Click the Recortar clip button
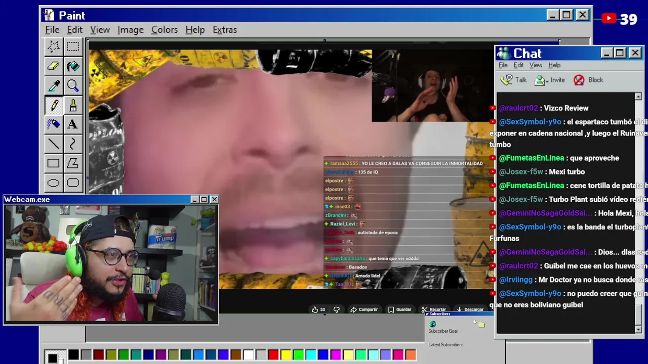 pos(434,309)
